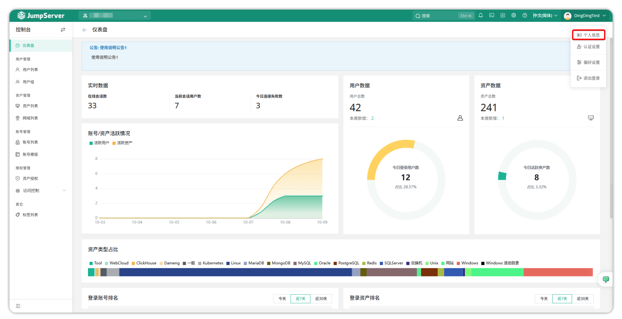
Task: Toggle 活跃资产 legend in activity chart
Action: [122, 143]
